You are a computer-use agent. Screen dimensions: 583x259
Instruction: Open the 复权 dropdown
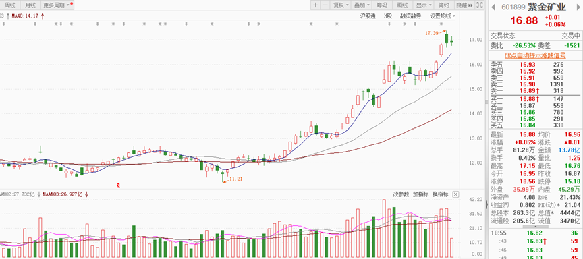[x=341, y=5]
